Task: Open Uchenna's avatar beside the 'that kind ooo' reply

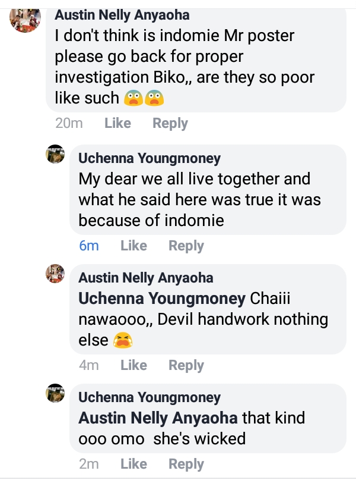Action: pyautogui.click(x=55, y=393)
